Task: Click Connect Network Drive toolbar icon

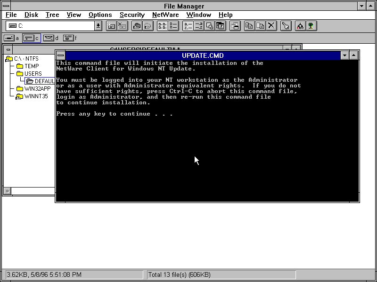Action: pos(111,26)
